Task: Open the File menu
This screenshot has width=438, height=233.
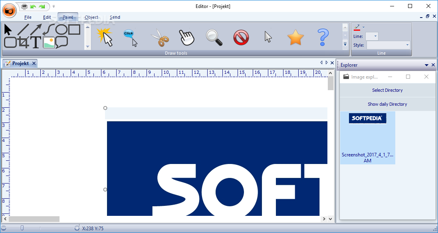Action: tap(28, 17)
